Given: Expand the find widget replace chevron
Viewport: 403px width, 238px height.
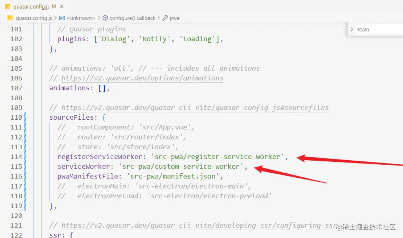Looking at the screenshot, I should coord(352,29).
